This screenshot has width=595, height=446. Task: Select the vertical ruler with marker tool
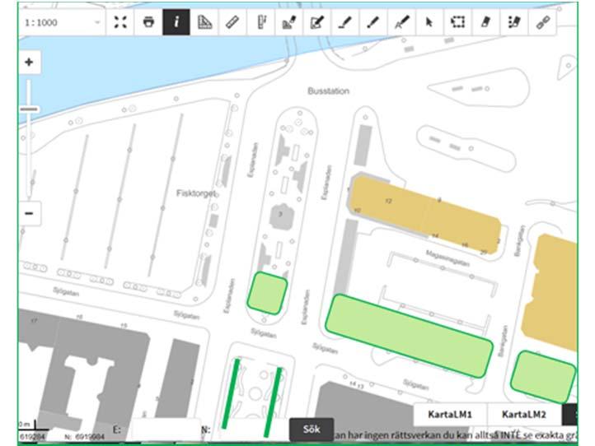pyautogui.click(x=260, y=22)
